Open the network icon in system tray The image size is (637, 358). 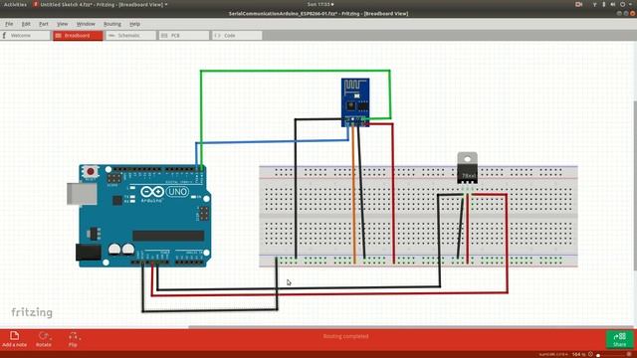[595, 4]
